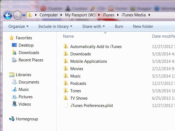Open the Downloads icon in Favorites sidebar

point(14,53)
